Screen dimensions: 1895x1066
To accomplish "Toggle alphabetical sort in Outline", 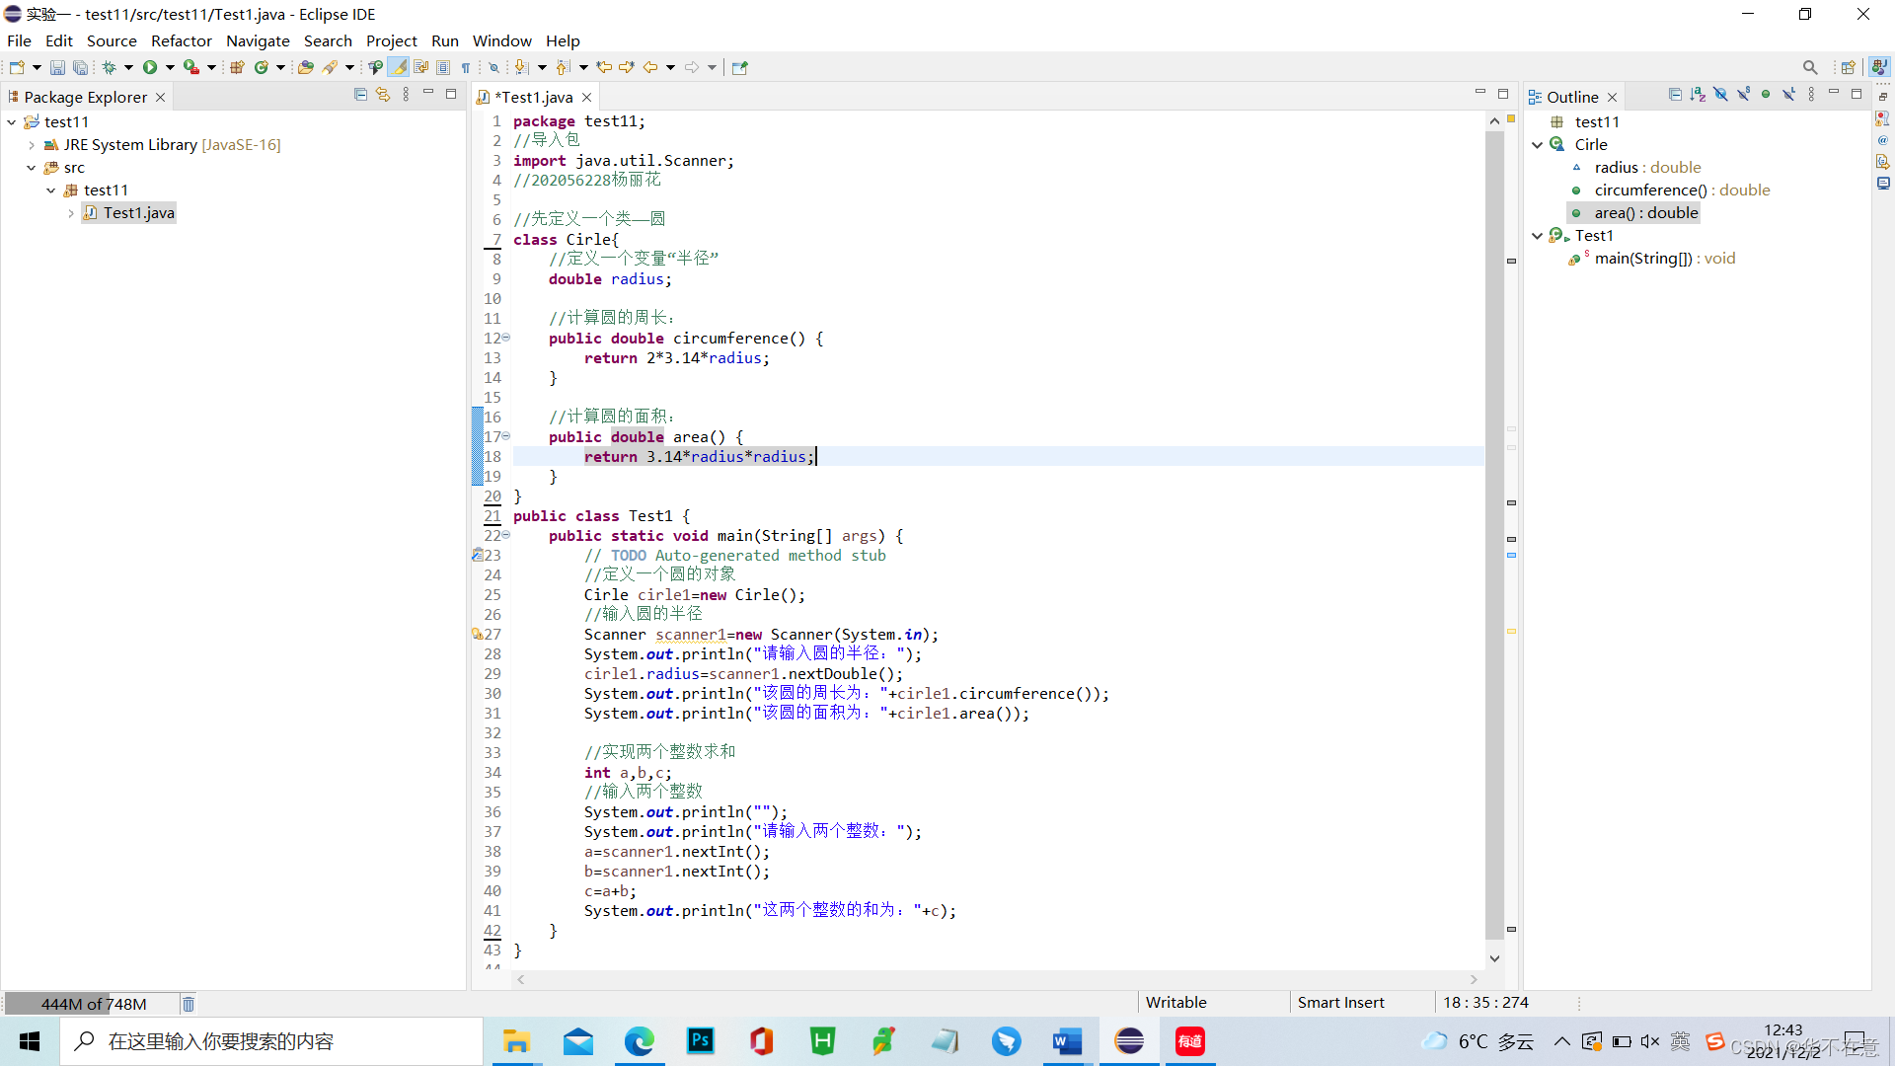I will (1698, 95).
